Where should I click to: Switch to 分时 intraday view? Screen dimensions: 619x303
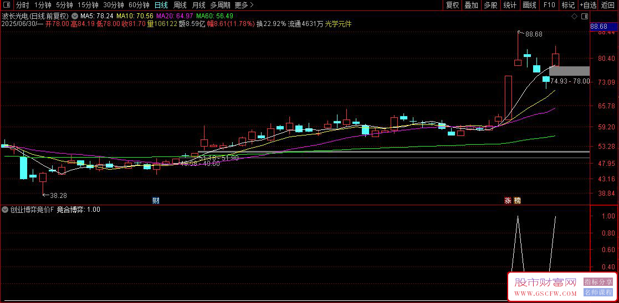click(x=23, y=5)
